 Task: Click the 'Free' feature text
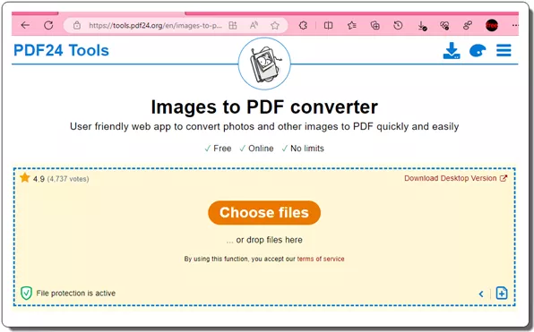point(222,149)
